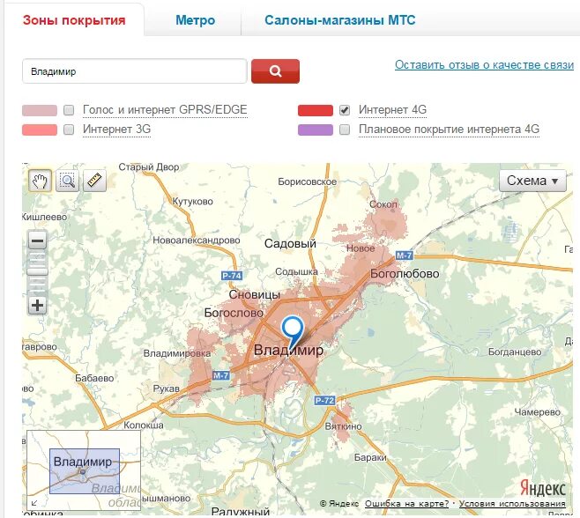The image size is (580, 518).
Task: Enable the Интернет 3G checkbox
Action: 69,129
